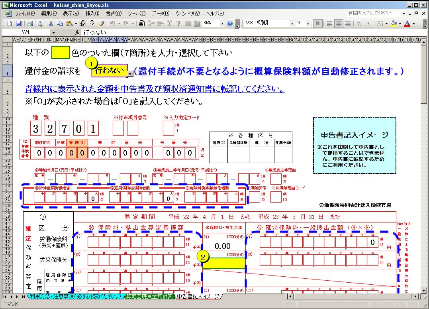Click vertical scrollbar down arrow
The height and width of the screenshot is (309, 429).
click(424, 291)
